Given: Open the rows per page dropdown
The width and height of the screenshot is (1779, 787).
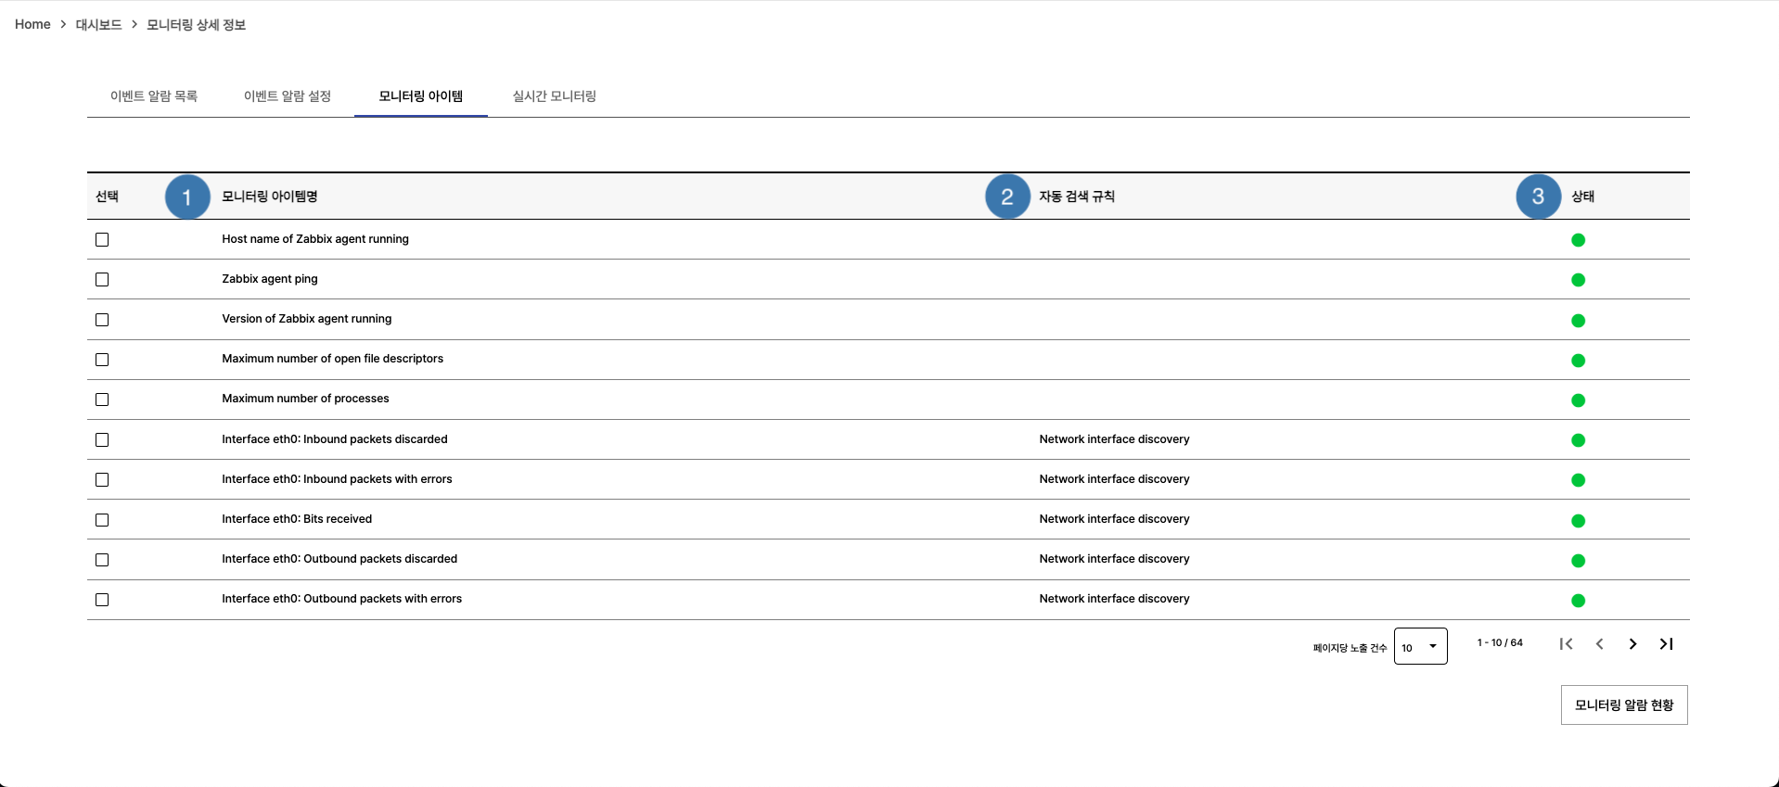Looking at the screenshot, I should pyautogui.click(x=1420, y=646).
